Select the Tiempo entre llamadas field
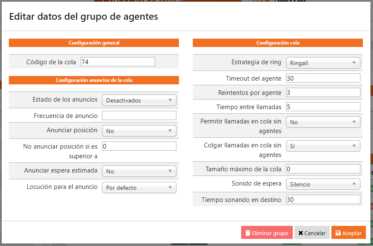This screenshot has height=246, width=373. [323, 107]
